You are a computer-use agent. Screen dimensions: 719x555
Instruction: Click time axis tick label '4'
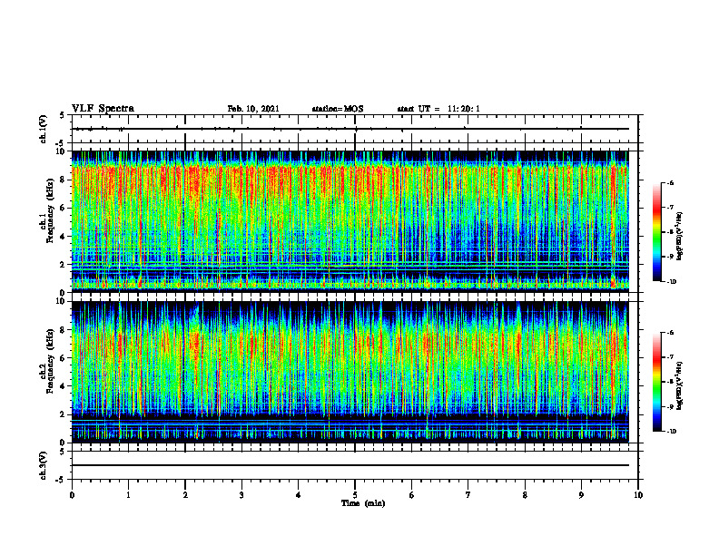pyautogui.click(x=299, y=495)
